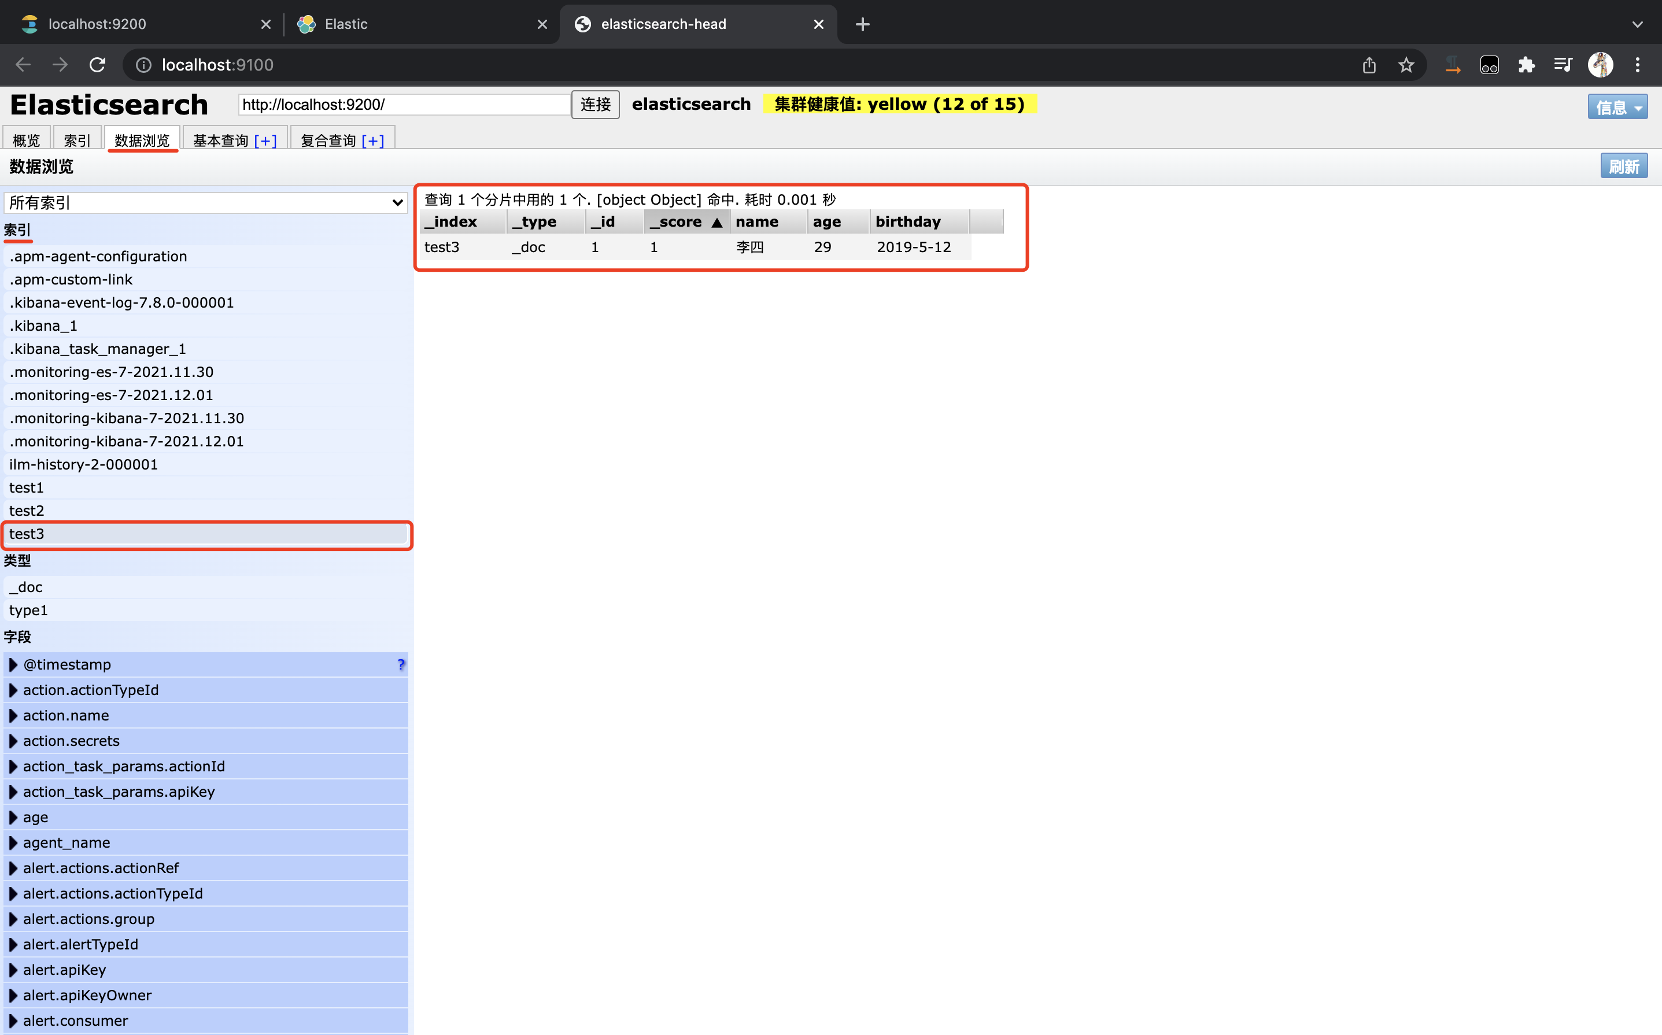Open the test3 result row with 李四
The width and height of the screenshot is (1662, 1035).
(x=695, y=247)
